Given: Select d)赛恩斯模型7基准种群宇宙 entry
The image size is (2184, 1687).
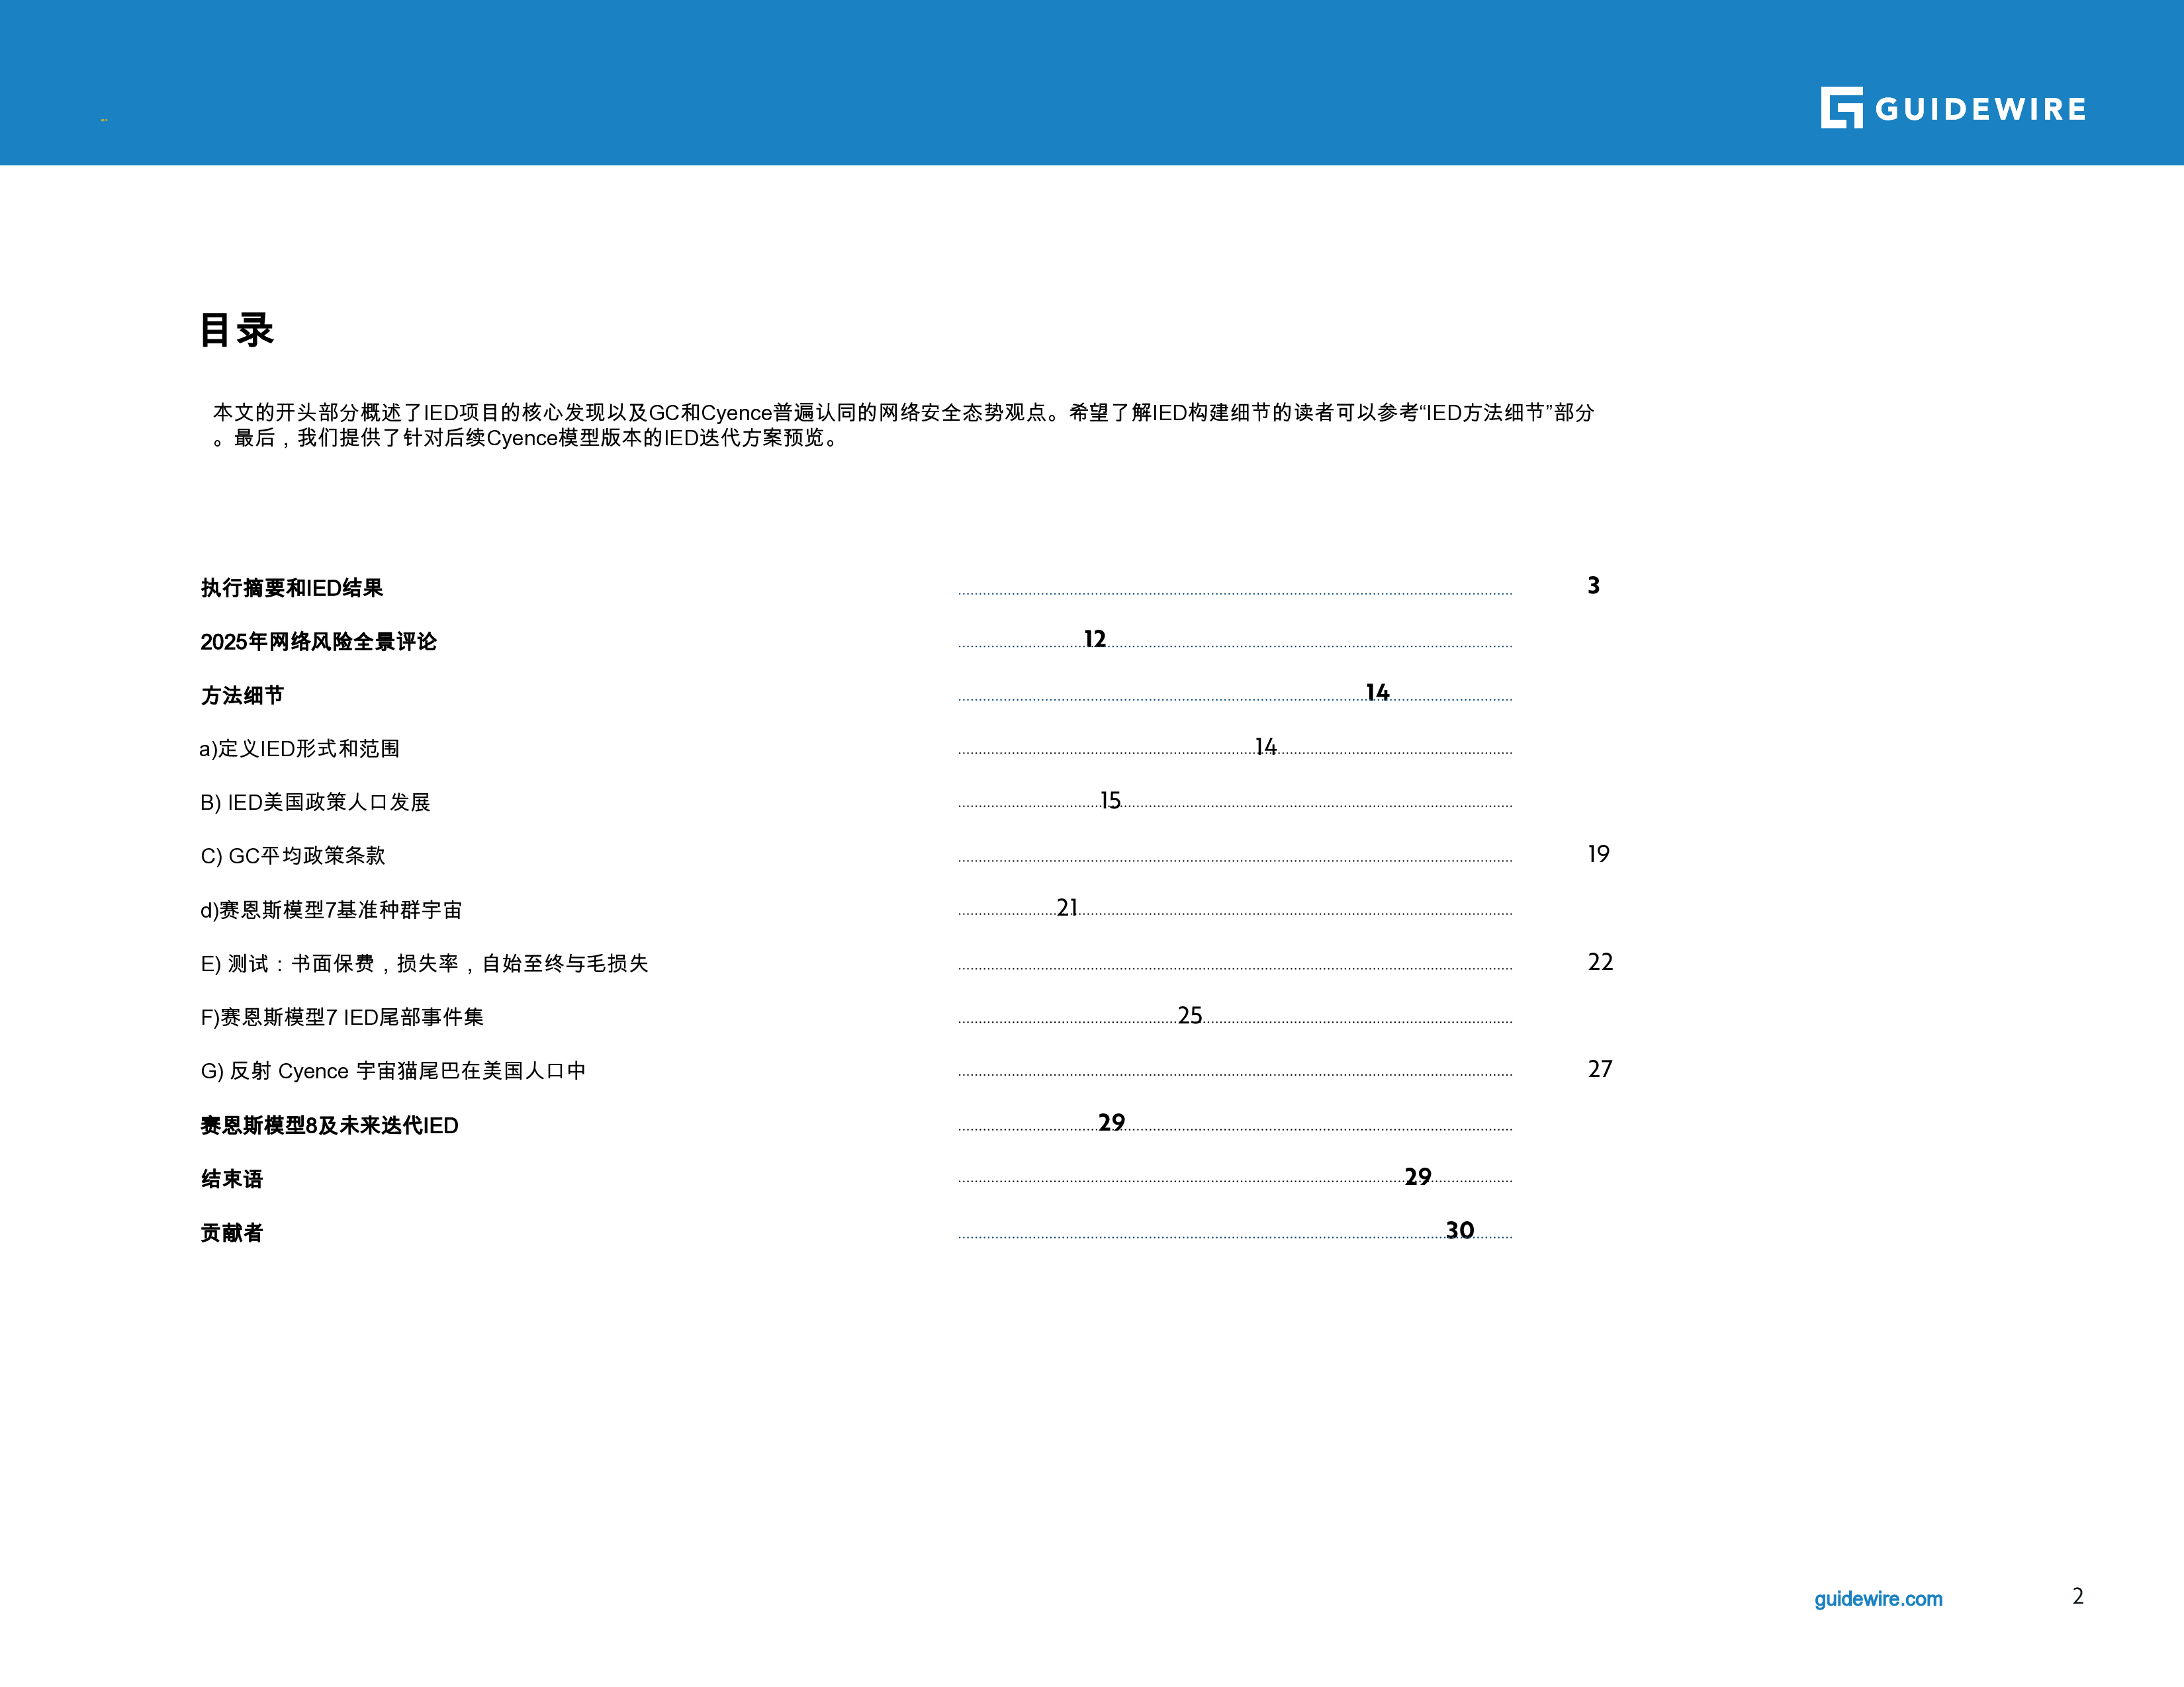Looking at the screenshot, I should [331, 910].
